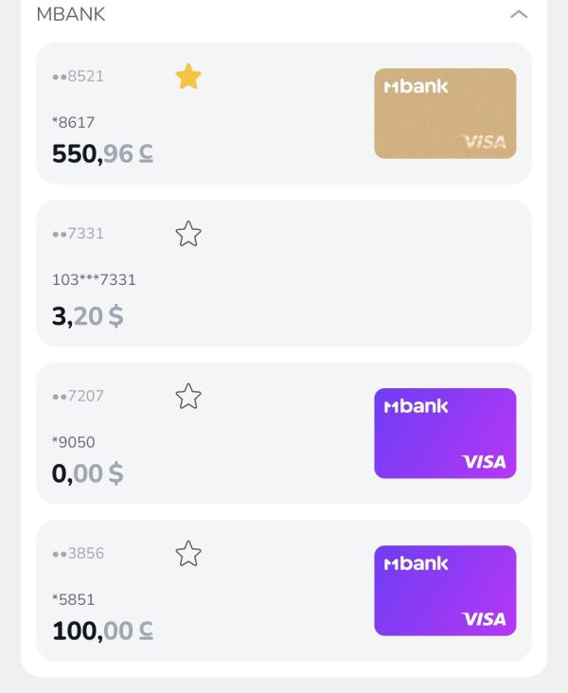The height and width of the screenshot is (693, 568).
Task: Collapse the MBANK accounts section
Action: (x=518, y=14)
